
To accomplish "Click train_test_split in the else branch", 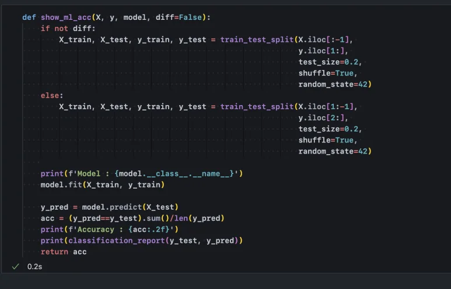I will pos(257,106).
